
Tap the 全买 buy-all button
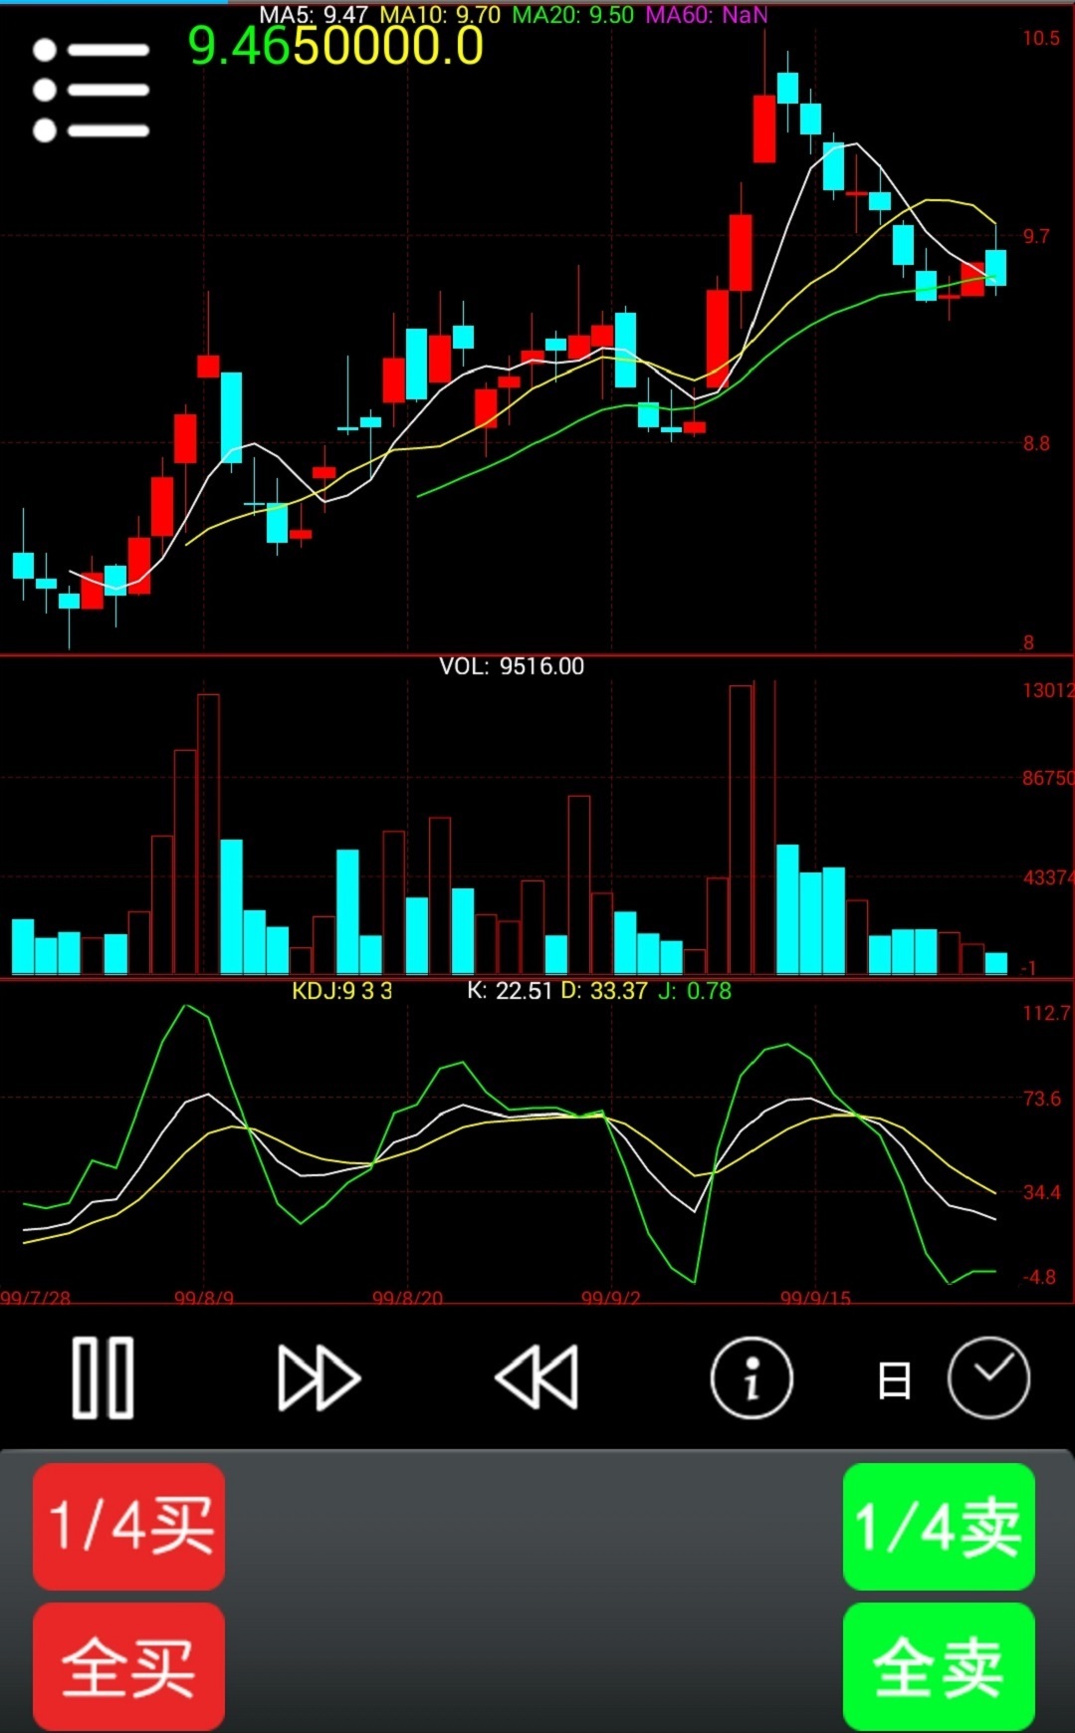tap(129, 1666)
